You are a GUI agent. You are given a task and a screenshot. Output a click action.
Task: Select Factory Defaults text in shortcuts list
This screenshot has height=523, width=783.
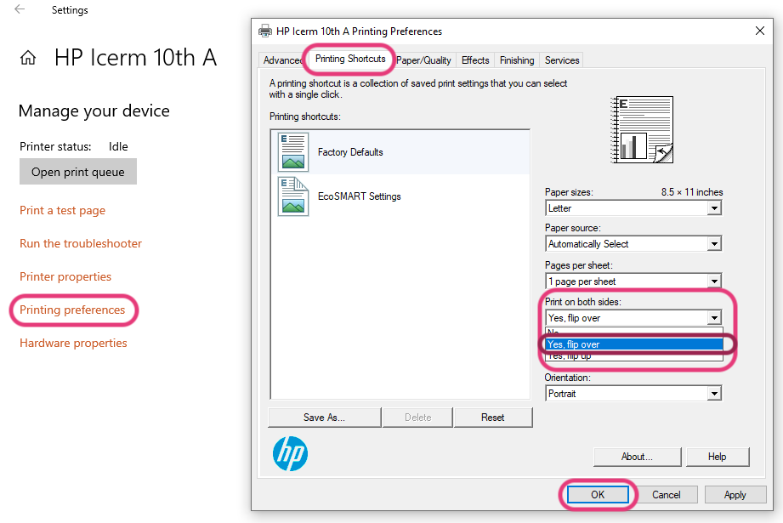point(350,152)
